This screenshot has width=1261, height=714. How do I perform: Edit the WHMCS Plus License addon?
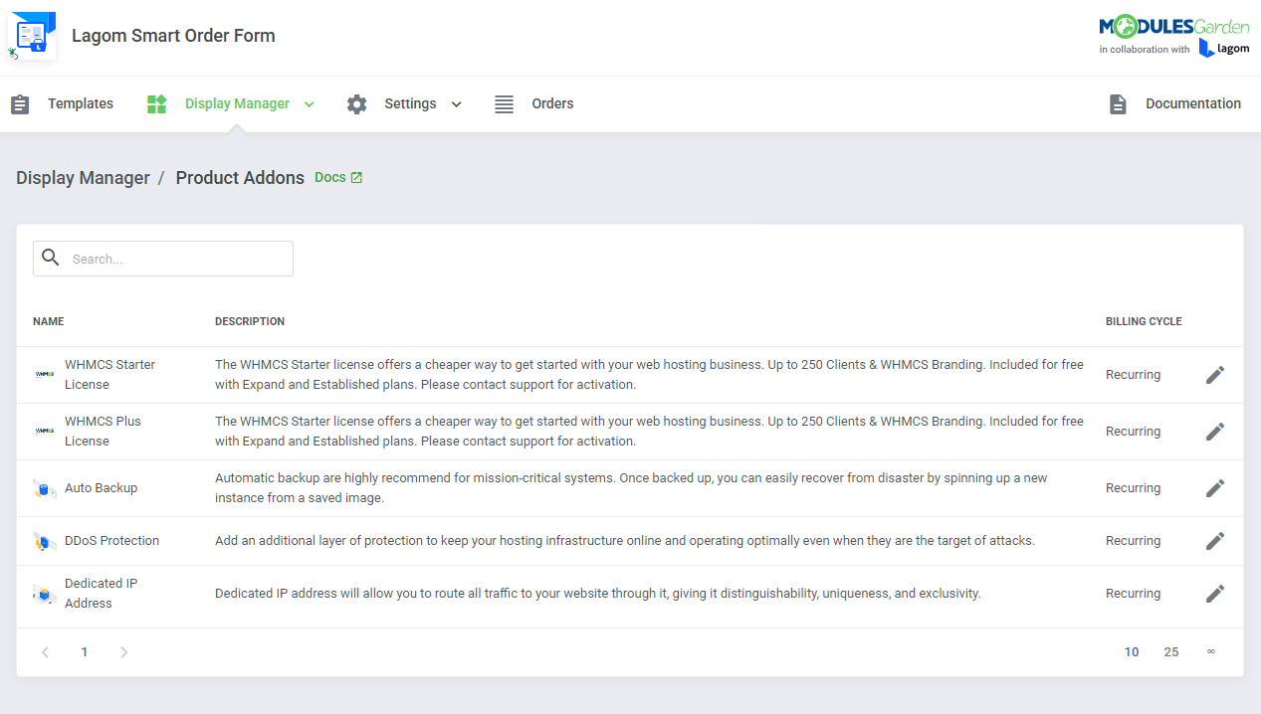1214,432
